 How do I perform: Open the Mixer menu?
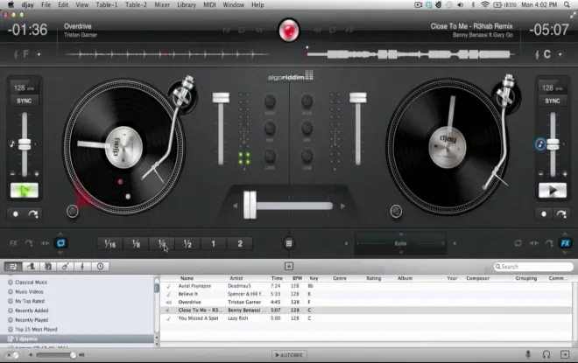(162, 4)
